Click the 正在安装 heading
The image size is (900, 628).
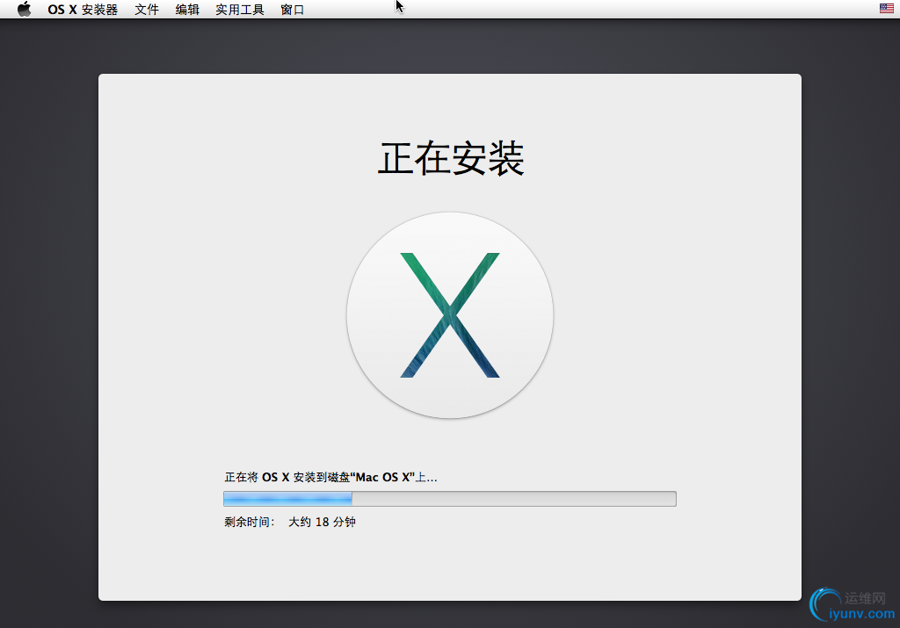[451, 159]
